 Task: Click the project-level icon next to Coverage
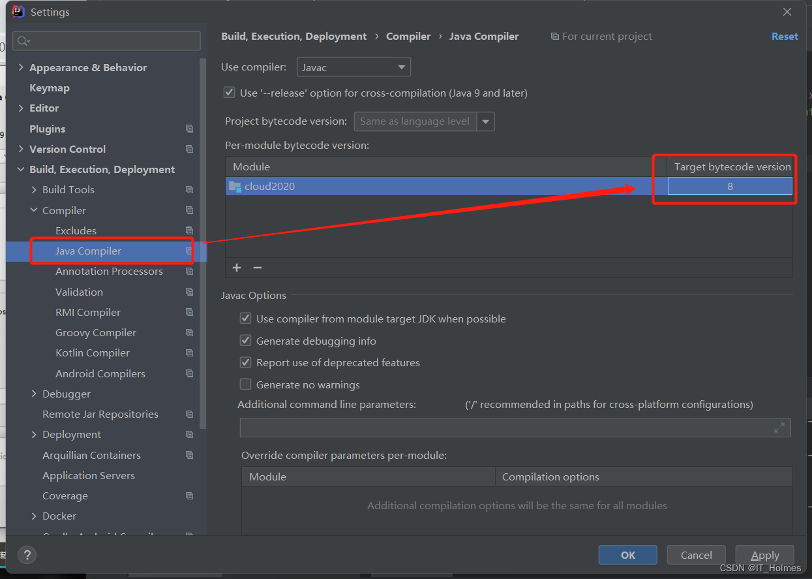189,496
